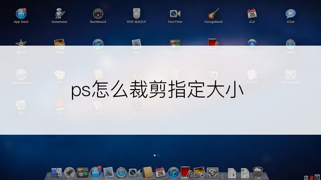321x180 pixels.
Task: Open GarageBand guitar icon
Action: click(213, 14)
